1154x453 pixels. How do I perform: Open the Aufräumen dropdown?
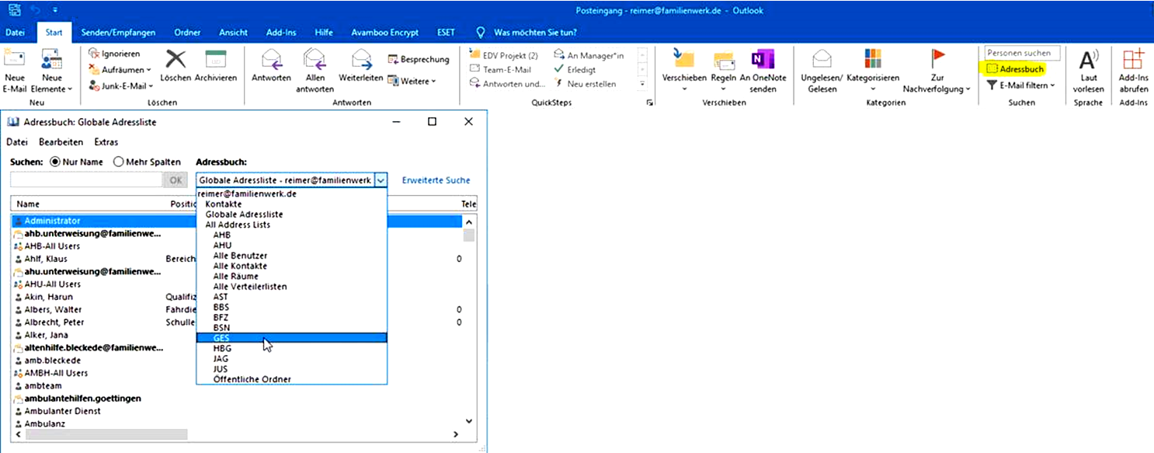(120, 69)
